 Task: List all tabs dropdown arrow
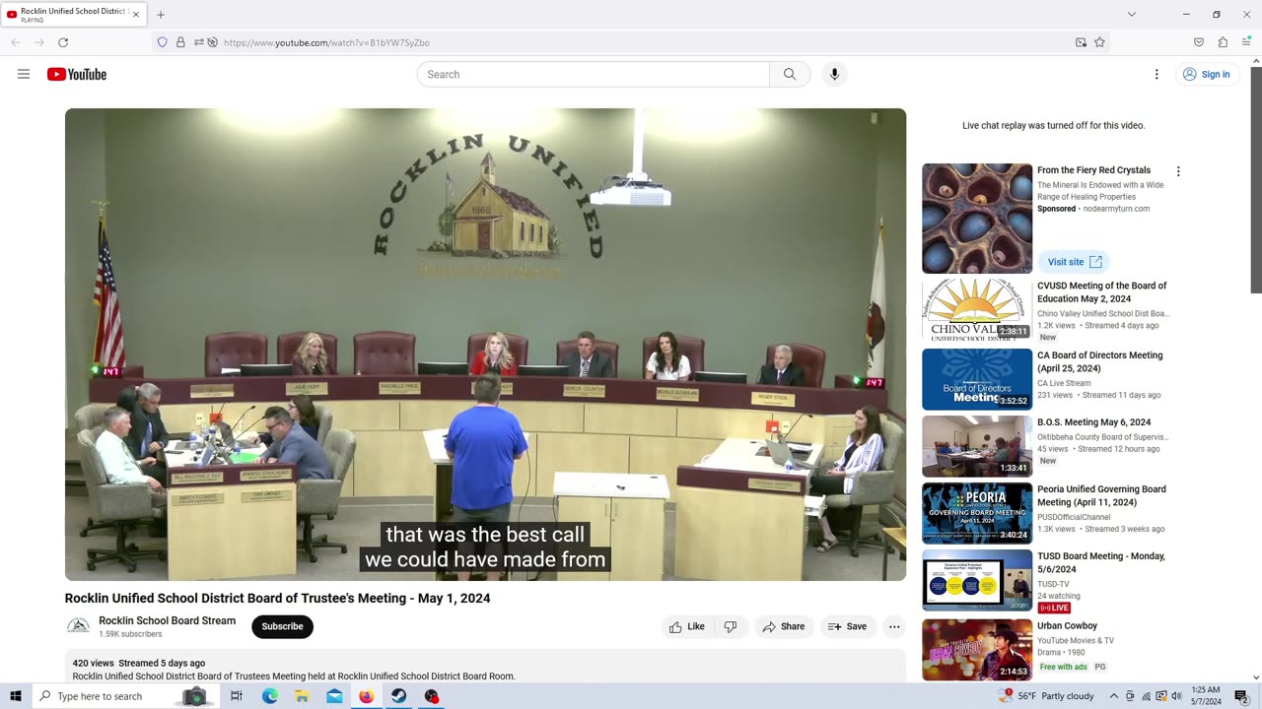[x=1132, y=15]
